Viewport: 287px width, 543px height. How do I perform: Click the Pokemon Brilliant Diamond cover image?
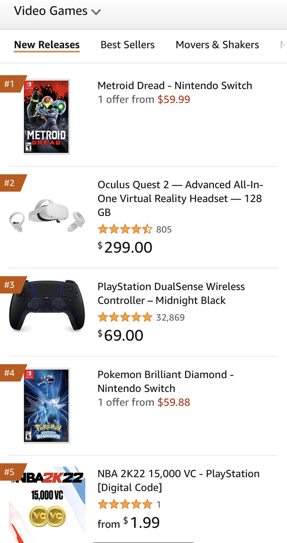pyautogui.click(x=47, y=405)
